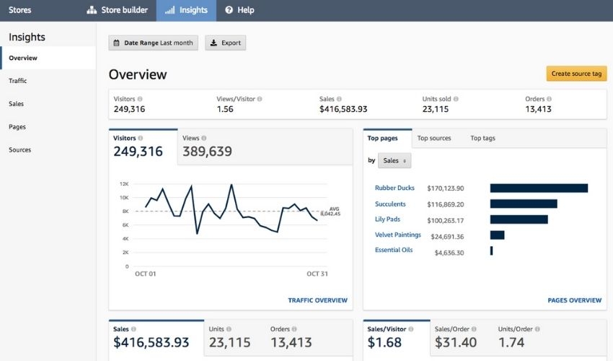Open the TRAFFIC OVERVIEW link

(318, 300)
